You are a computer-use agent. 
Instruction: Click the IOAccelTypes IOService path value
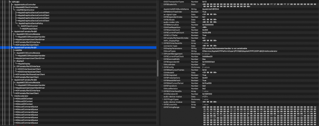pyautogui.click(x=240, y=51)
